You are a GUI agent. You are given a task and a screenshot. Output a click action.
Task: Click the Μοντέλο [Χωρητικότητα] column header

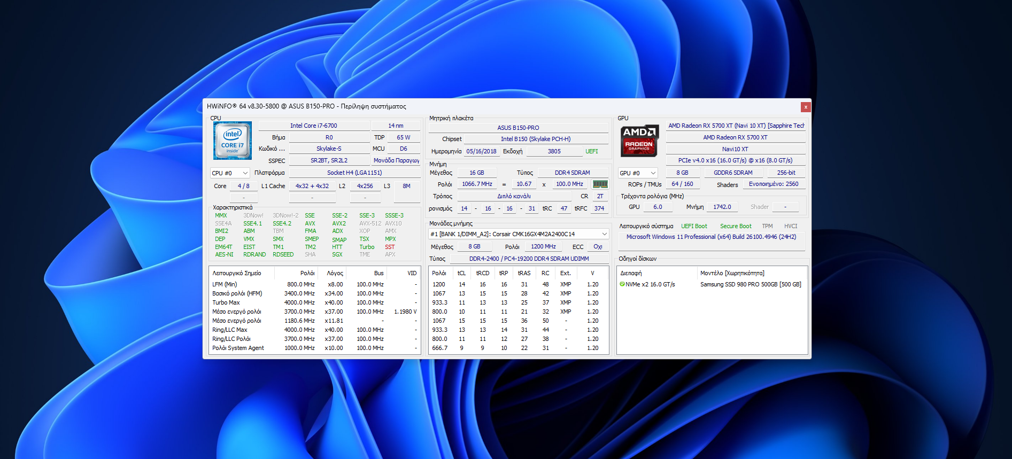[x=752, y=273]
